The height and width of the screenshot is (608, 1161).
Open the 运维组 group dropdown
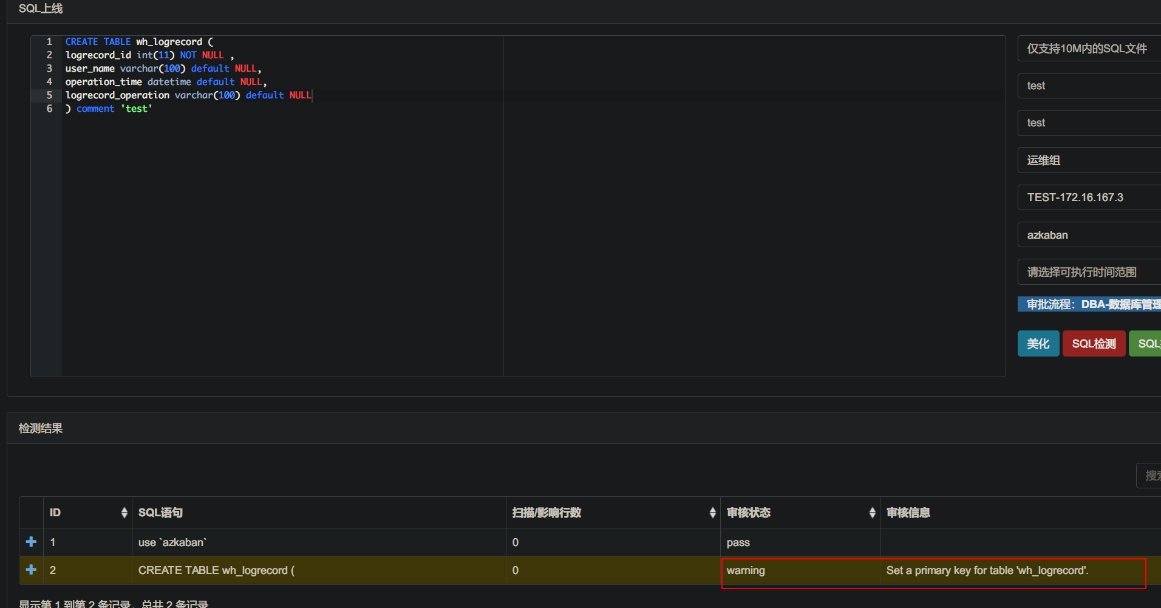1087,160
